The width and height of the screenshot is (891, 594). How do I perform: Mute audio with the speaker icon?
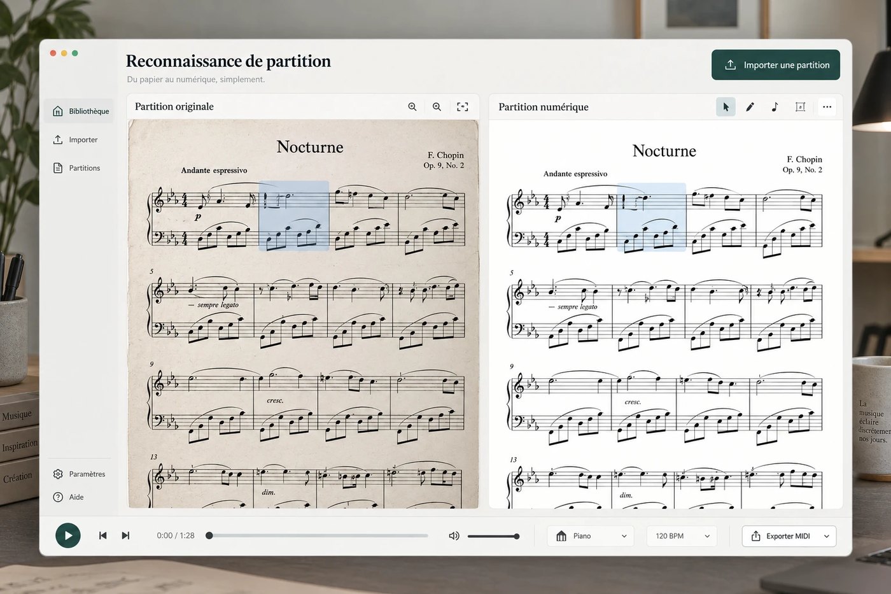pyautogui.click(x=454, y=536)
